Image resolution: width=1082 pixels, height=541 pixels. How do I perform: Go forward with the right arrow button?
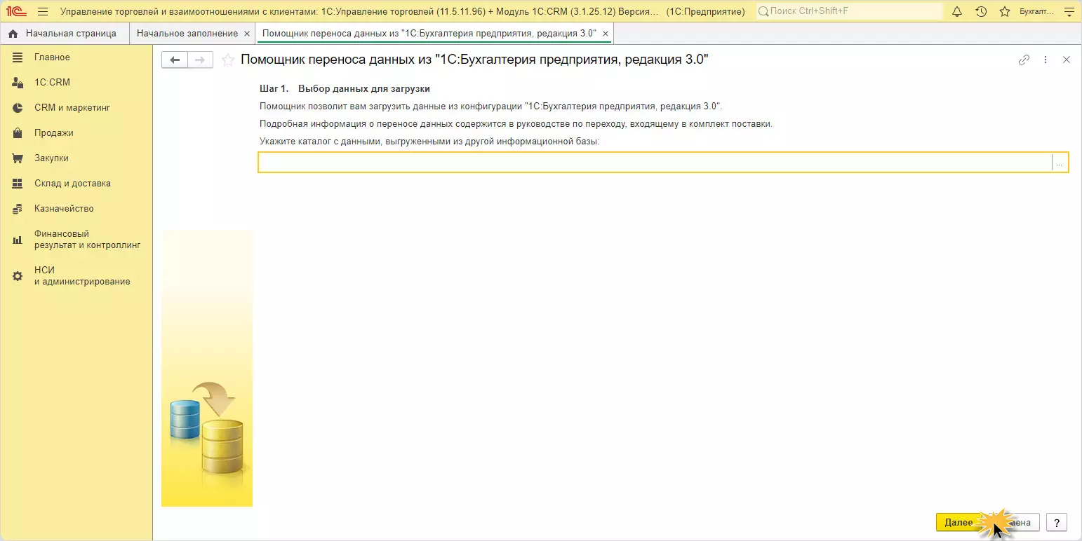pos(200,60)
